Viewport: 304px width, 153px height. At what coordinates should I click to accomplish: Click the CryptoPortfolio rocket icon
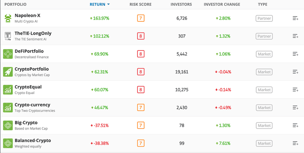coord(8,72)
